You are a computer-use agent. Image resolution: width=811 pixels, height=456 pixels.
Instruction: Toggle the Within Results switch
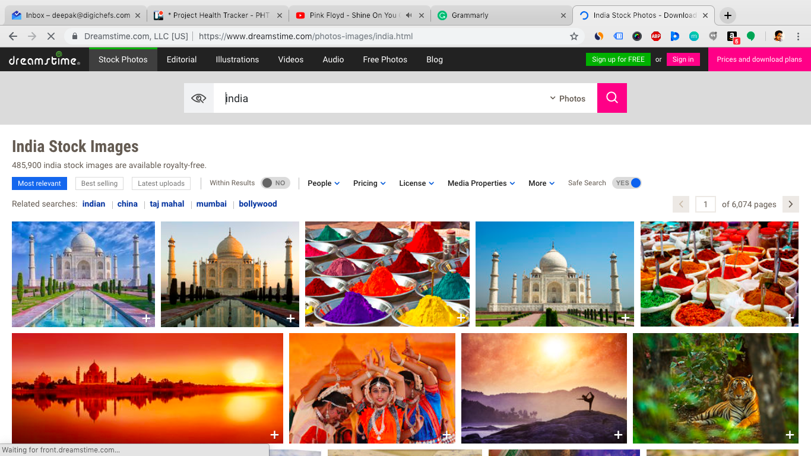click(x=275, y=183)
